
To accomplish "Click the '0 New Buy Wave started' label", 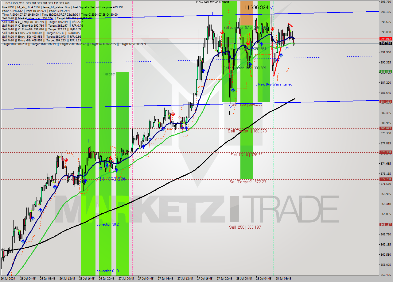I will [x=274, y=84].
